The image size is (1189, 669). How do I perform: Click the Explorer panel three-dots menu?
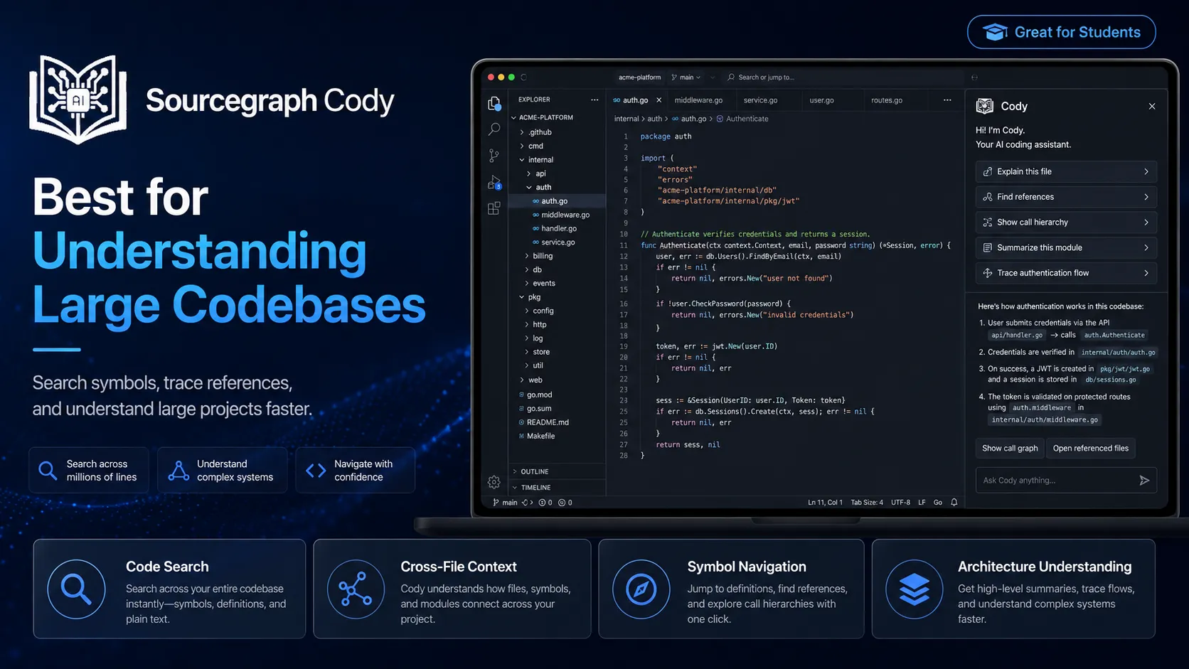click(594, 100)
